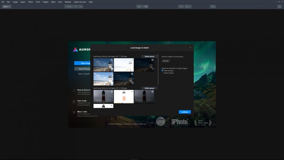Select the HDR Brackets radio option
284x160 pixels.
[x=162, y=70]
